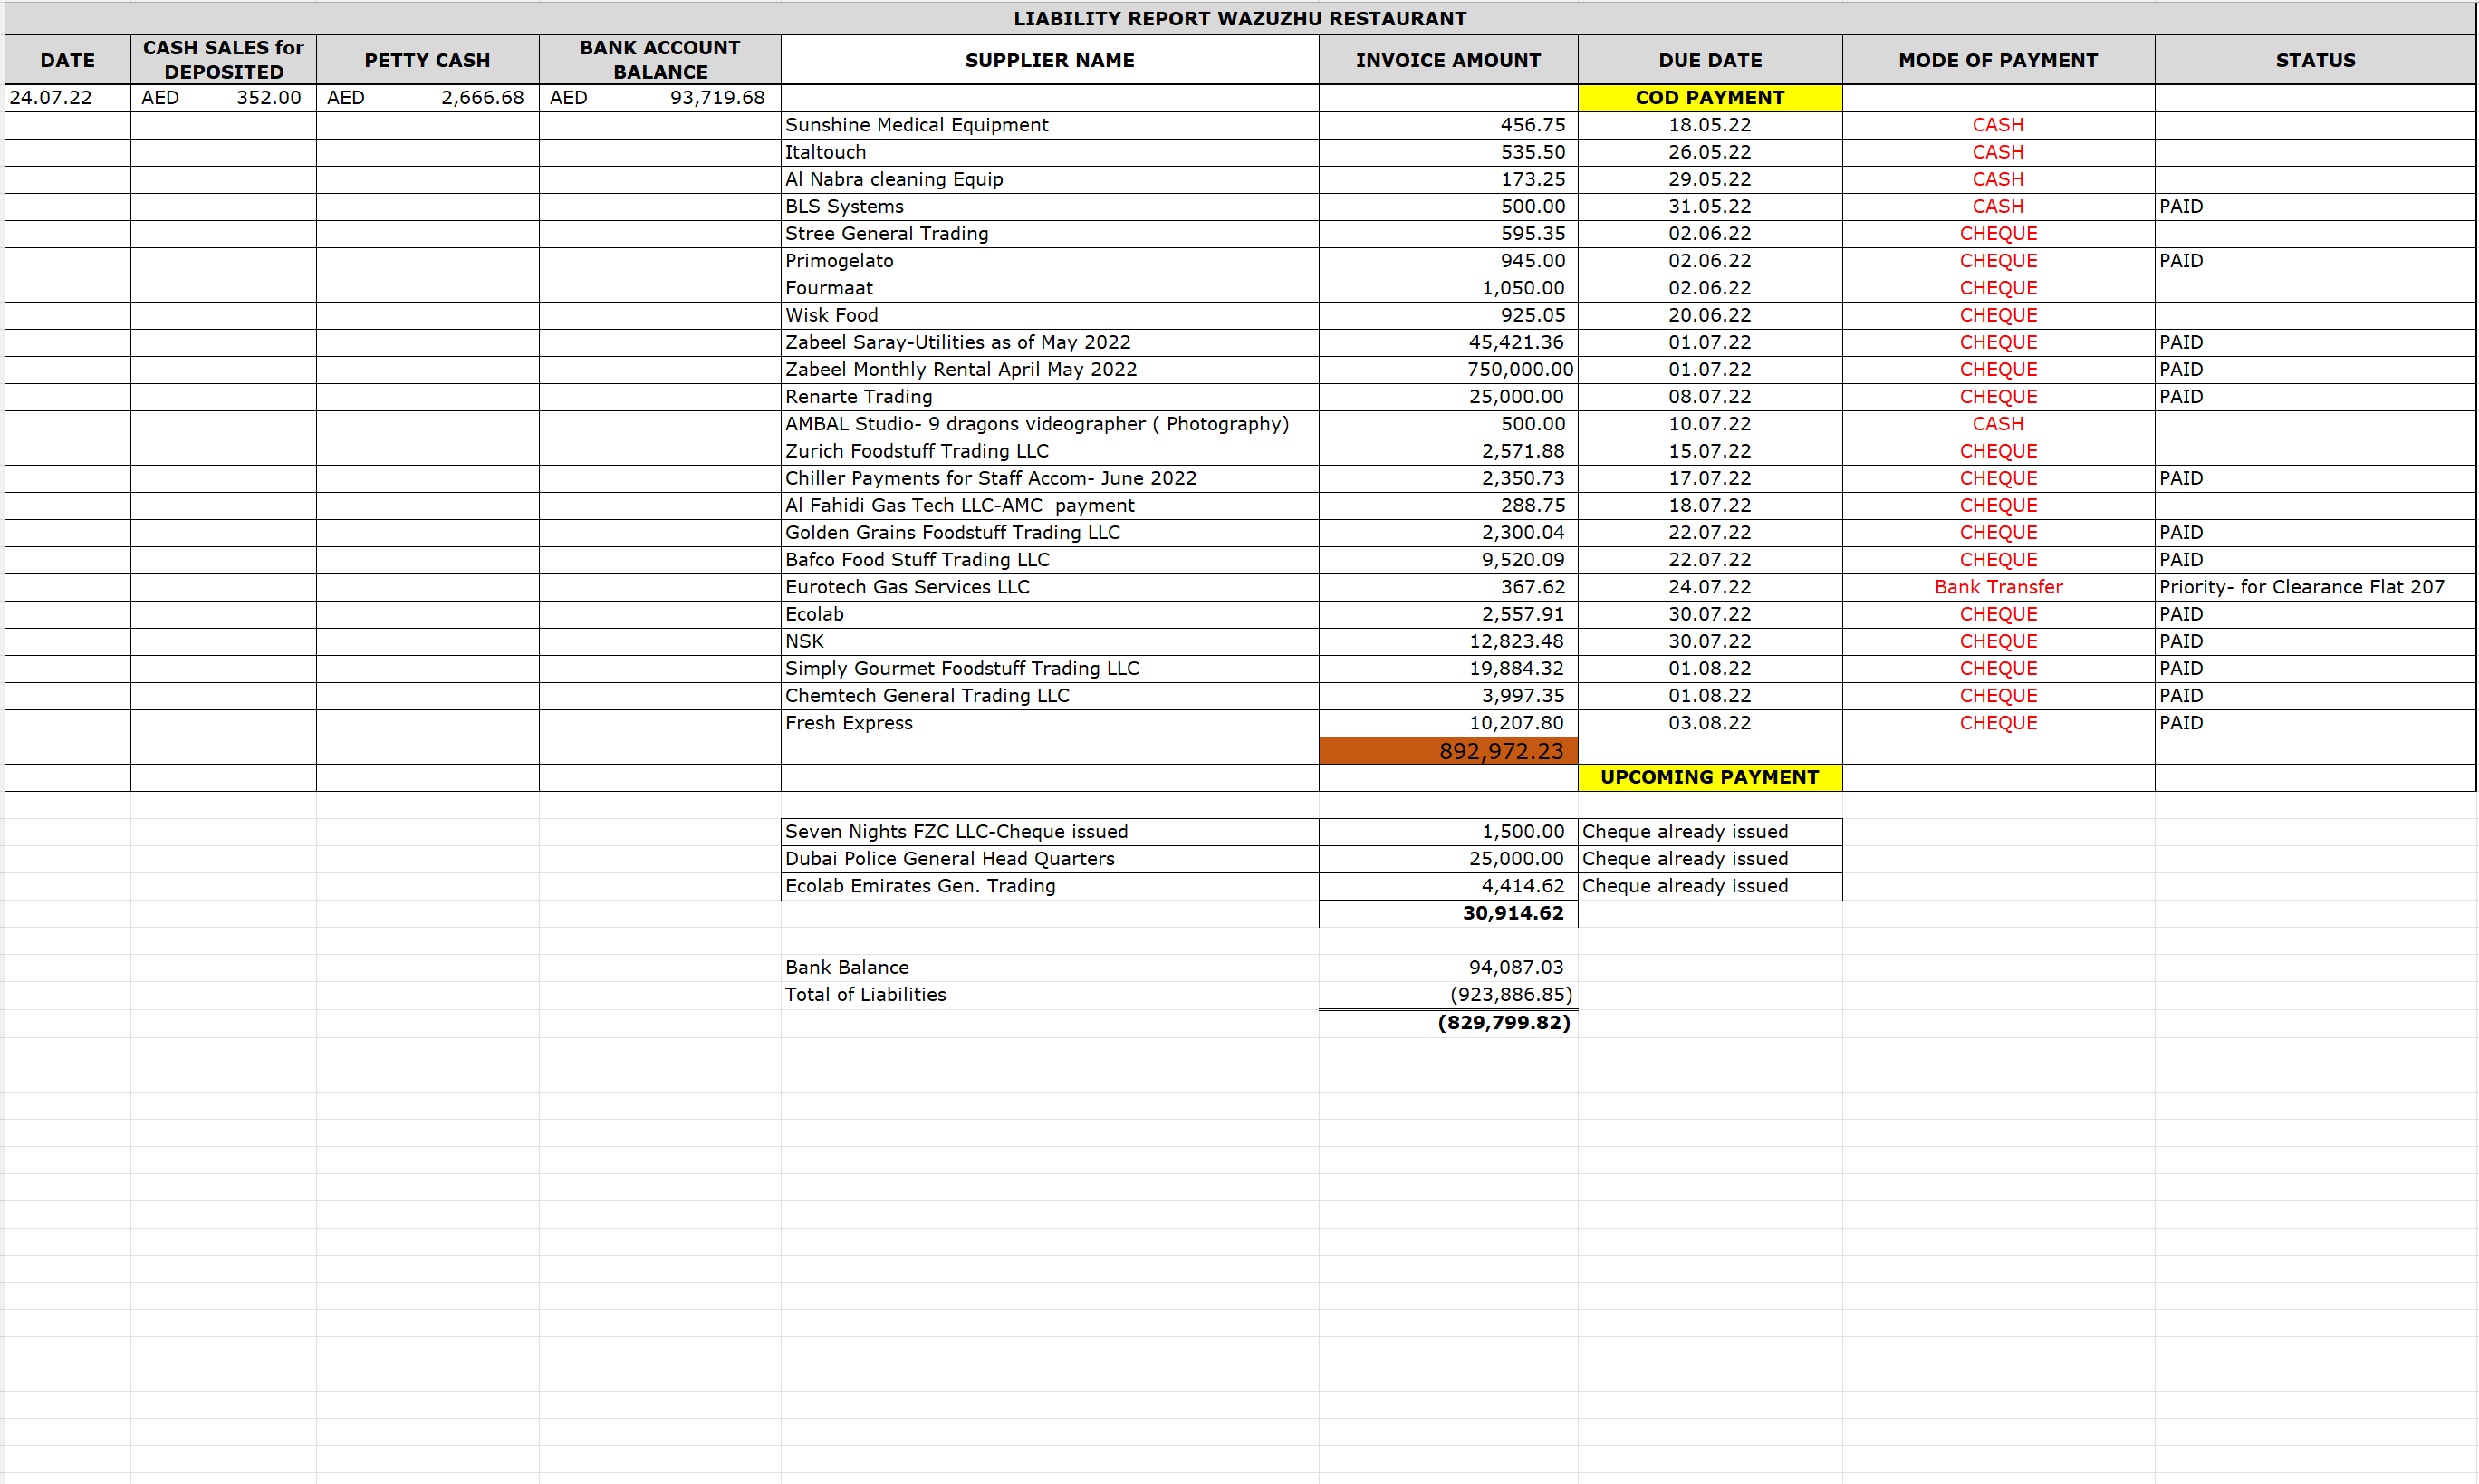Image resolution: width=2479 pixels, height=1484 pixels.
Task: Click the yellow COD PAYMENT cell
Action: click(x=1709, y=97)
